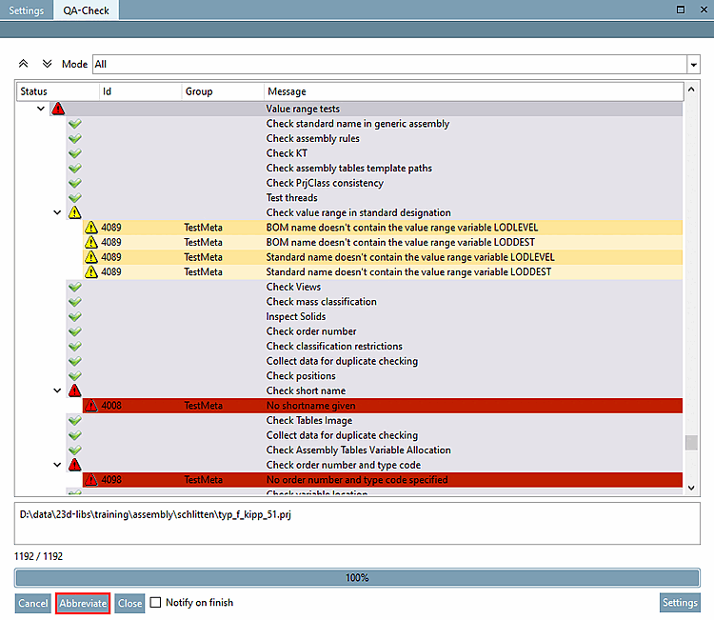Viewport: 714px width, 620px height.
Task: Collapse the Check short name node
Action: pyautogui.click(x=57, y=390)
